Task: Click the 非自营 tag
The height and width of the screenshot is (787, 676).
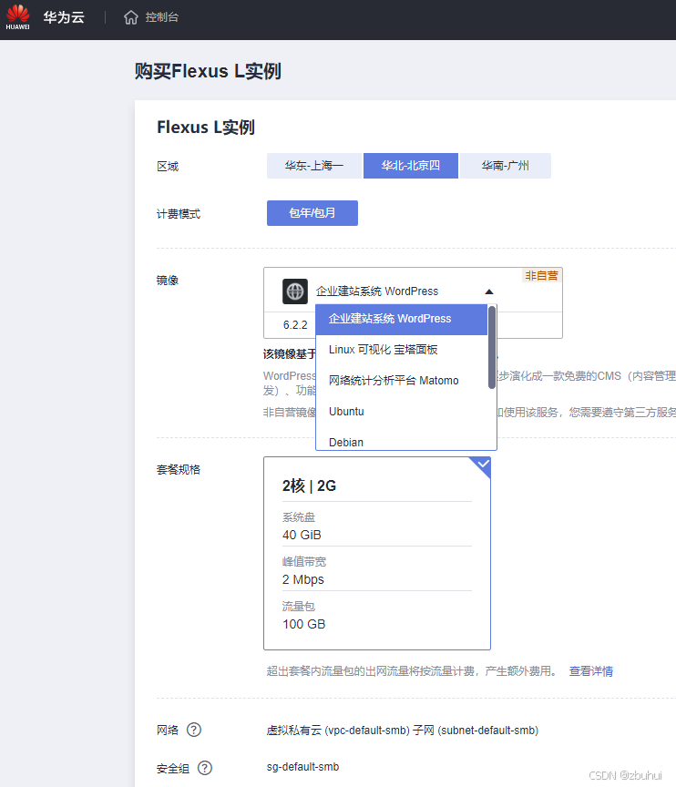Action: point(541,276)
